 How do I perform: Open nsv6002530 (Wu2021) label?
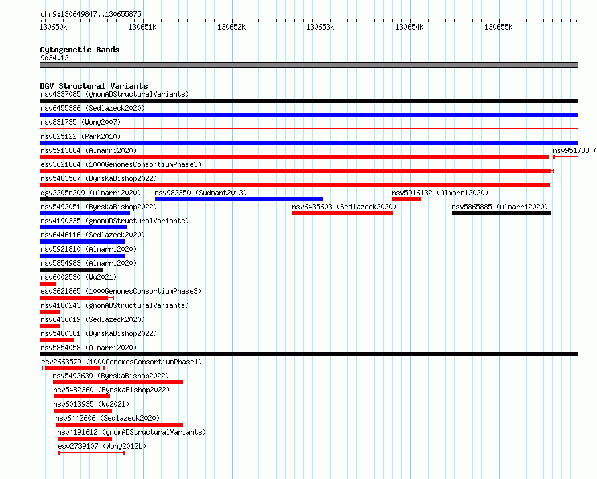click(78, 277)
